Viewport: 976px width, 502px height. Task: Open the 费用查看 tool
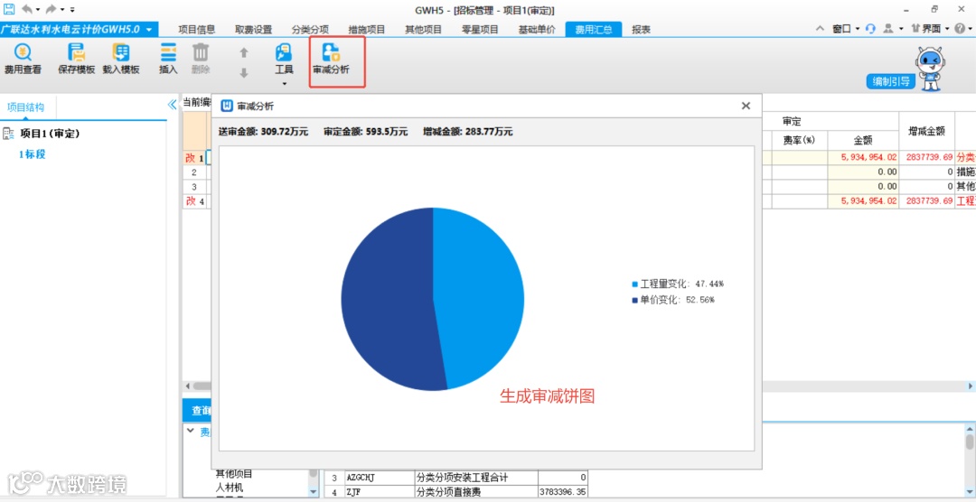pos(23,59)
